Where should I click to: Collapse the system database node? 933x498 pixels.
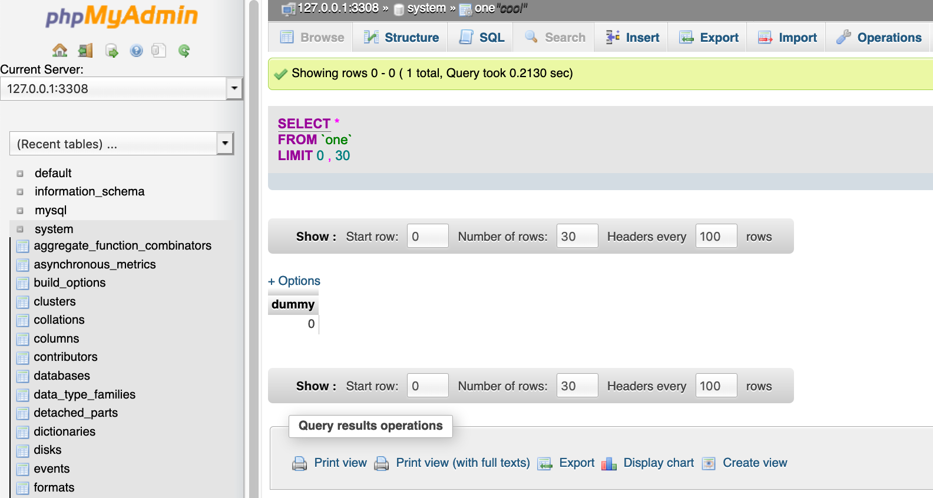coord(20,230)
